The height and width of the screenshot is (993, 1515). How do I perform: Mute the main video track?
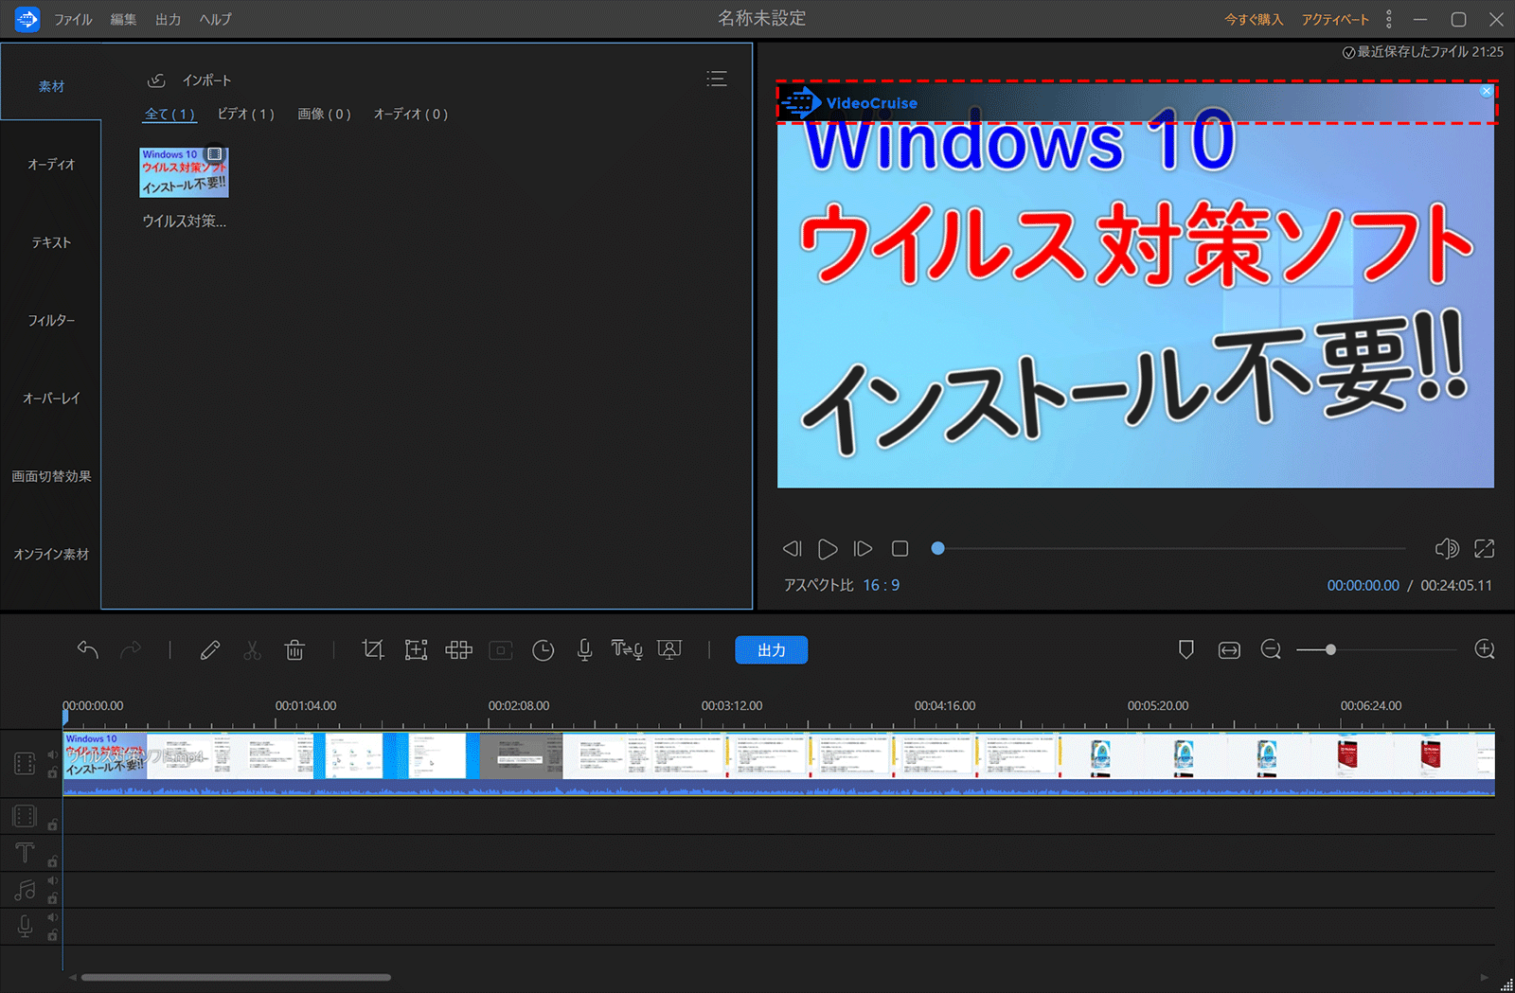[x=53, y=754]
